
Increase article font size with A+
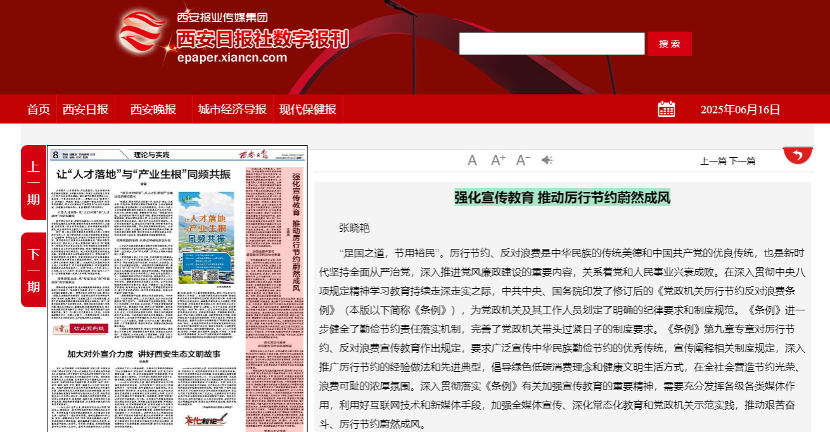(x=498, y=160)
